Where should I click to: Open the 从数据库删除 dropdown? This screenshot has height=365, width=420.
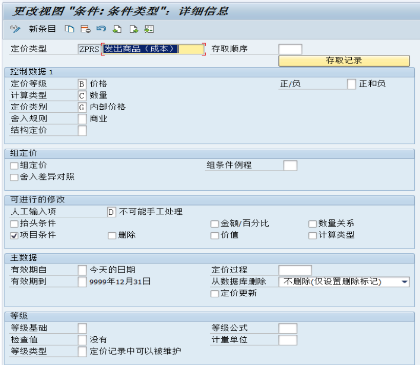(x=344, y=282)
